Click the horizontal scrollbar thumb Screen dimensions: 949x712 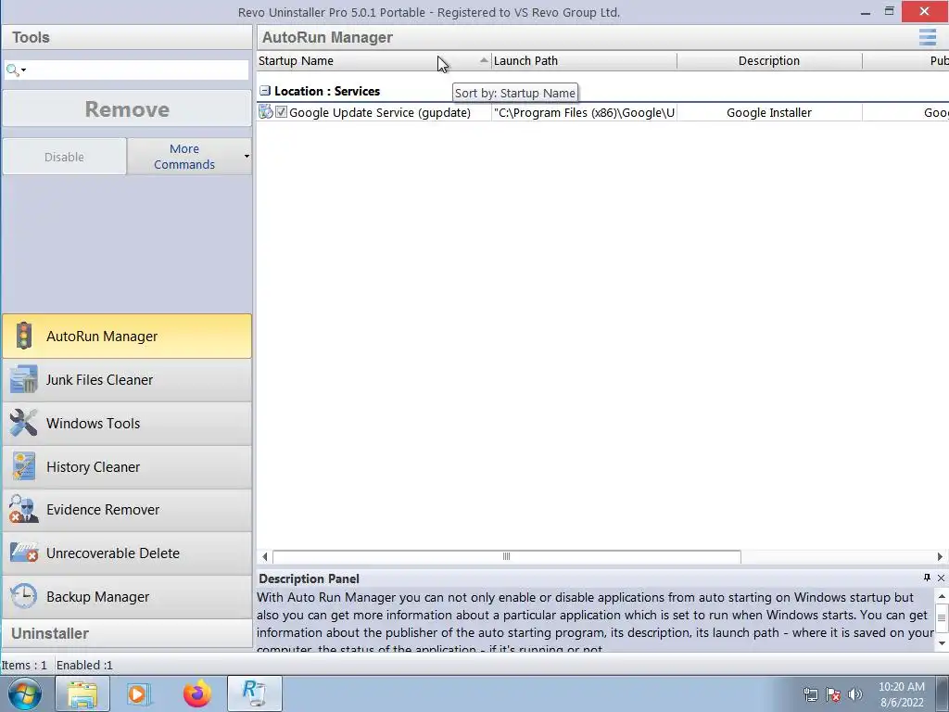point(507,556)
